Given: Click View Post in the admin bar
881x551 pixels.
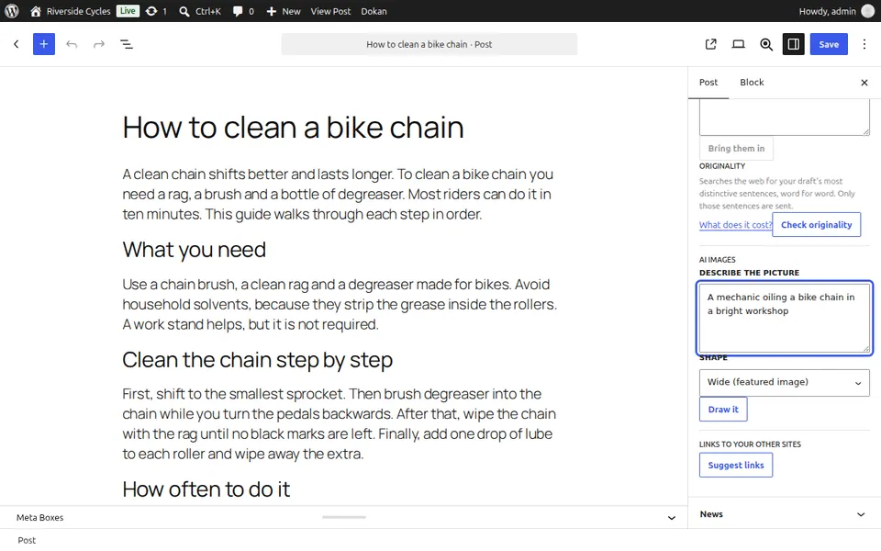Looking at the screenshot, I should click(x=330, y=11).
